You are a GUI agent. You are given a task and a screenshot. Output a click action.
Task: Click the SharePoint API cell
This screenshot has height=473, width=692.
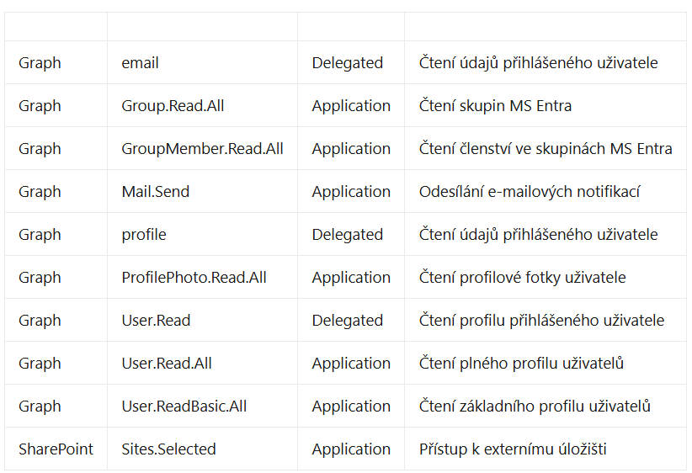click(56, 449)
